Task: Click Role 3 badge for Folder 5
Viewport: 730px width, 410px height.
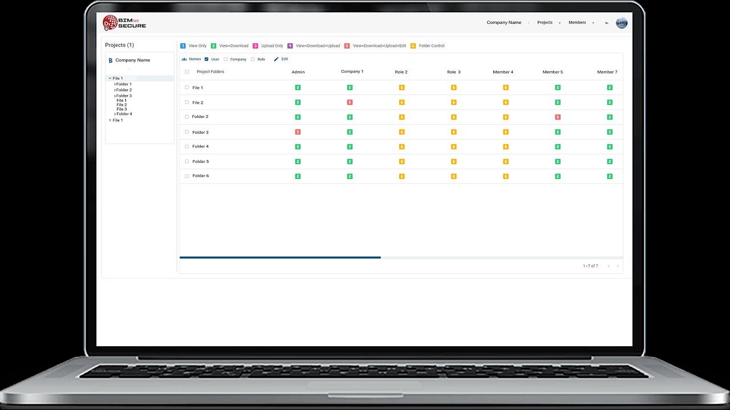Action: [454, 161]
